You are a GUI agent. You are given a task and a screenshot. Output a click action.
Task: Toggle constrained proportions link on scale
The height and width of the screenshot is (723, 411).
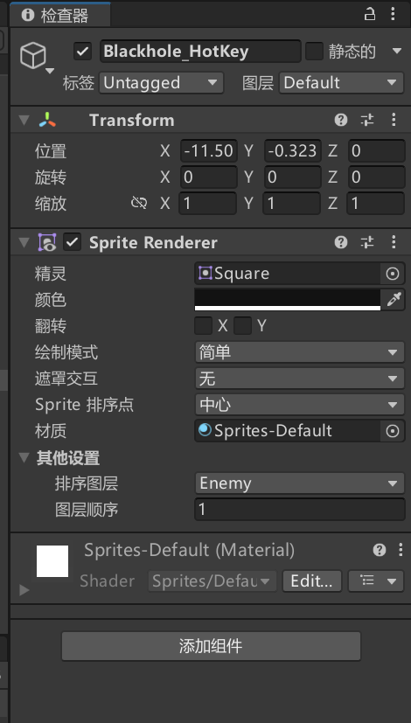tap(139, 203)
